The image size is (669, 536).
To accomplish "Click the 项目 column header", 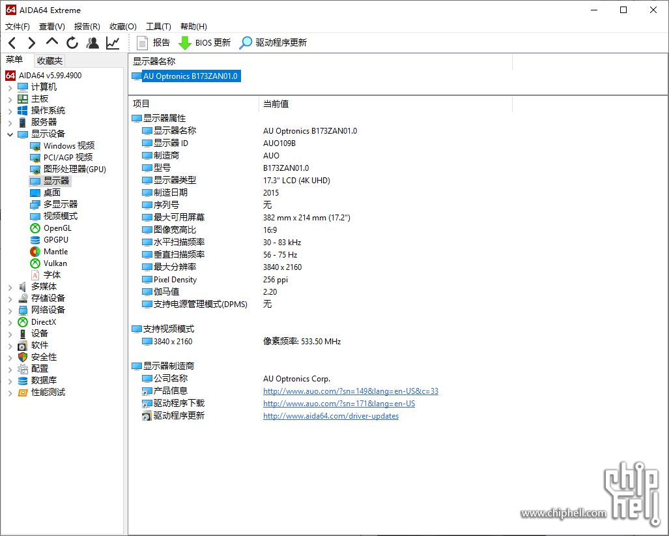I will click(x=193, y=104).
